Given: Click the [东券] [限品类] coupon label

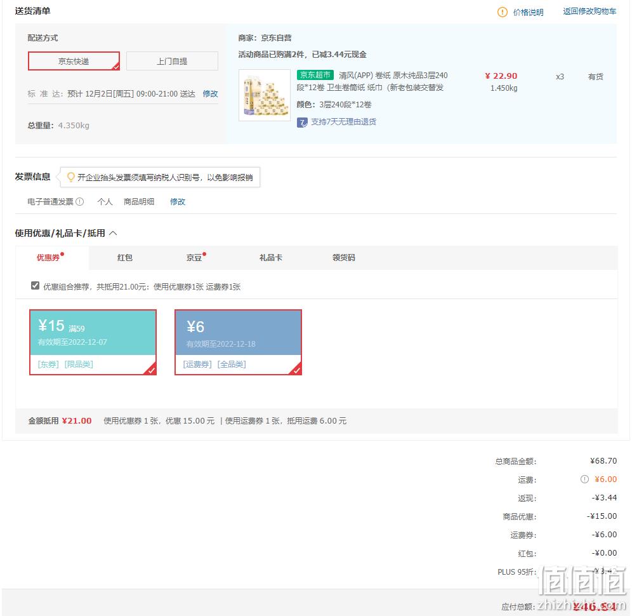Looking at the screenshot, I should [65, 365].
